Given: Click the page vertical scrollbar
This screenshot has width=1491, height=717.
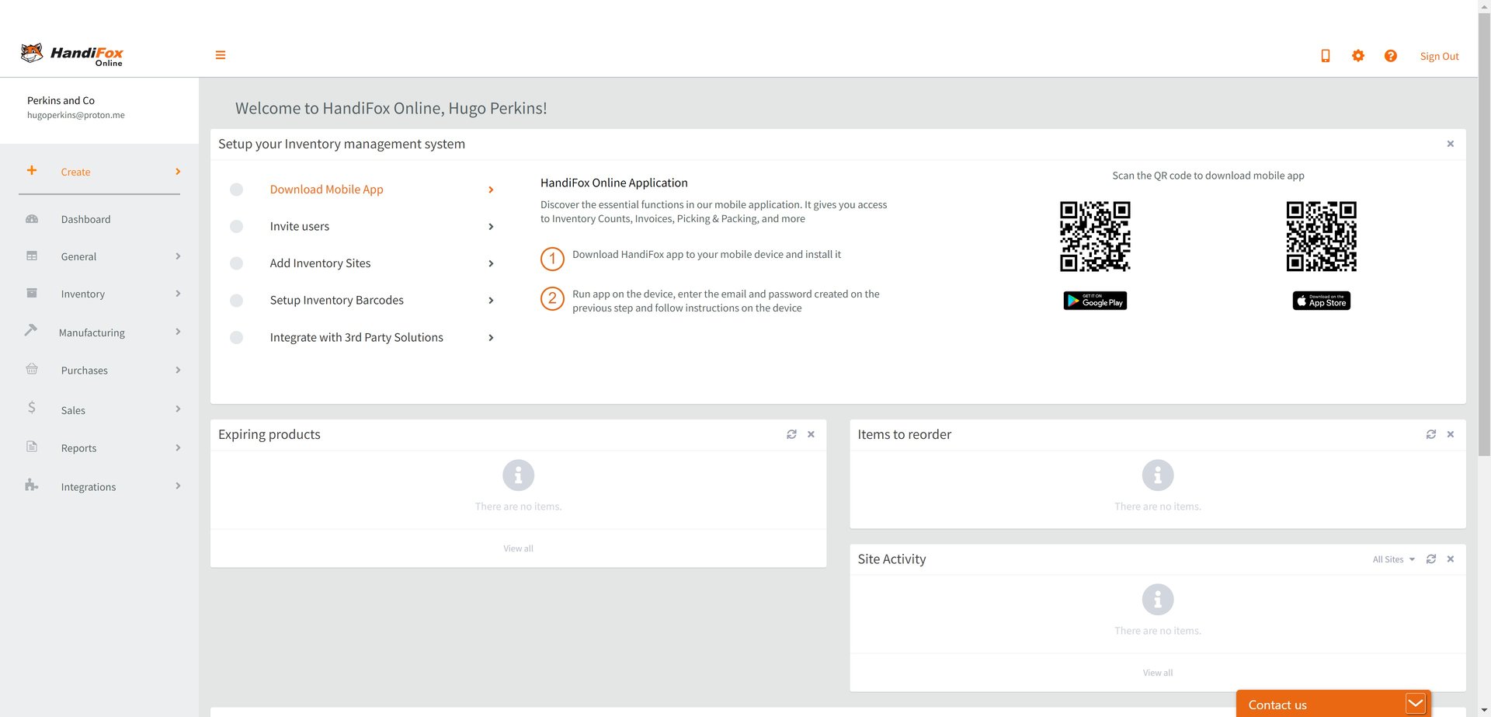Looking at the screenshot, I should pos(1484,233).
